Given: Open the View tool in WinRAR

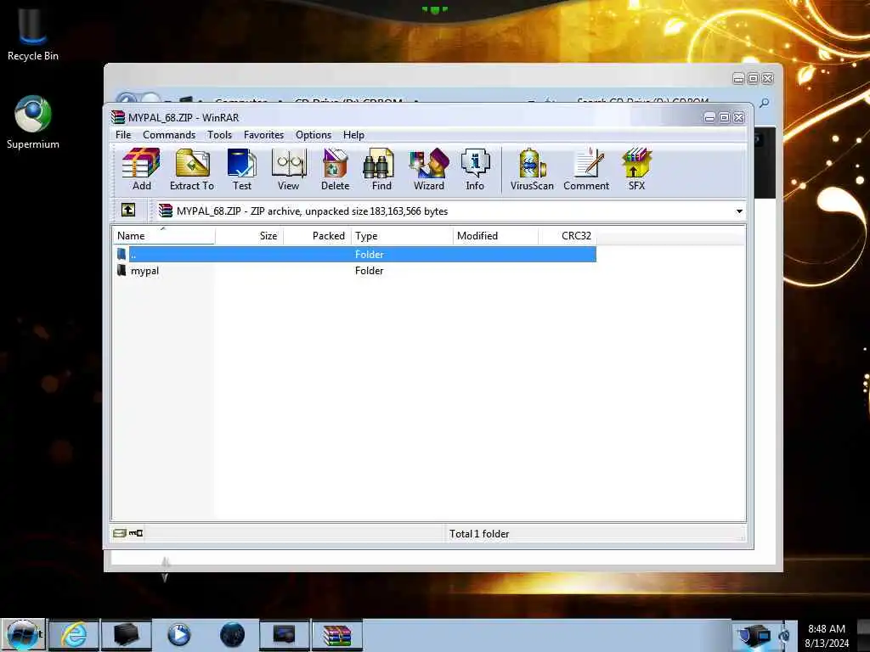Looking at the screenshot, I should click(x=289, y=169).
